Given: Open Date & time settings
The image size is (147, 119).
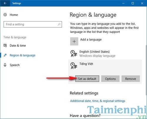Looking at the screenshot, I should [x=18, y=45].
